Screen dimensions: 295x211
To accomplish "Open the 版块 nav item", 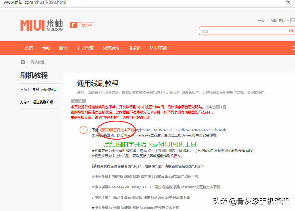I will click(63, 48).
